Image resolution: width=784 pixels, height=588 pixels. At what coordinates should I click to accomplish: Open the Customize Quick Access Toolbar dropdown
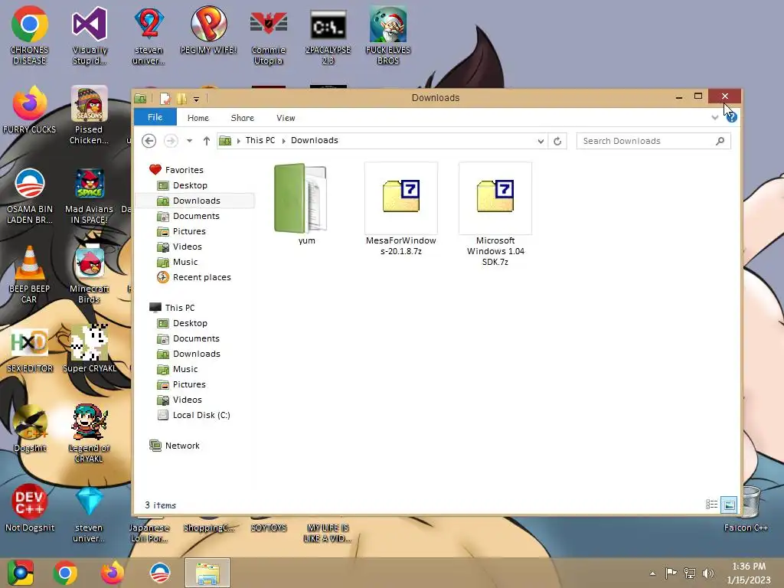tap(196, 99)
